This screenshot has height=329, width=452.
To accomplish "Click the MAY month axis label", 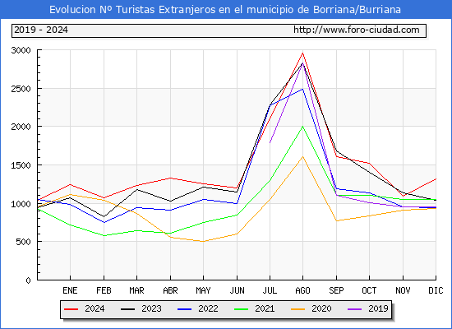I will 203,290.
